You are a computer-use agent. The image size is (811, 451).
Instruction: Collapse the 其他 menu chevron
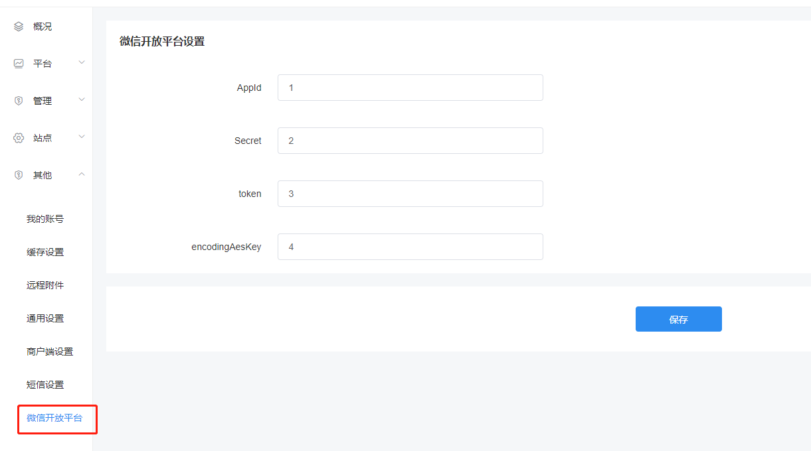(82, 174)
